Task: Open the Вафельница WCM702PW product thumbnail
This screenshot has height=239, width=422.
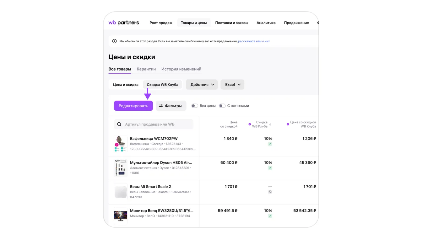Action: (x=121, y=144)
